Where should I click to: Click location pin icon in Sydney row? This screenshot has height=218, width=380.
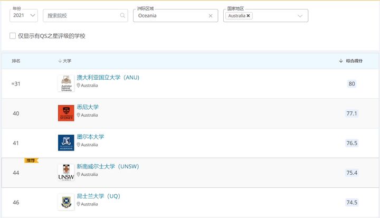click(78, 115)
